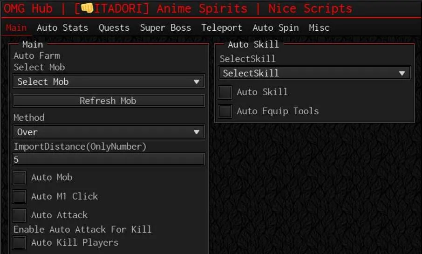Click the Method label text
This screenshot has width=422, height=254.
click(29, 117)
